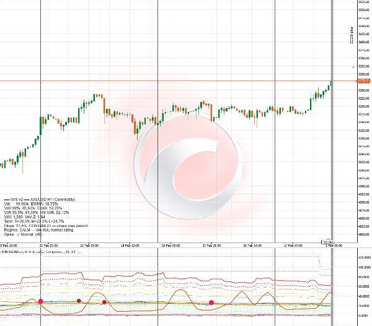The image size is (372, 326).
Task: Click the '26 Feb 14:00' time axis label
Action: [252, 246]
